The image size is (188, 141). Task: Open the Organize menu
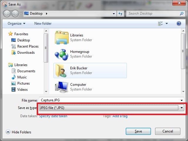16,23
